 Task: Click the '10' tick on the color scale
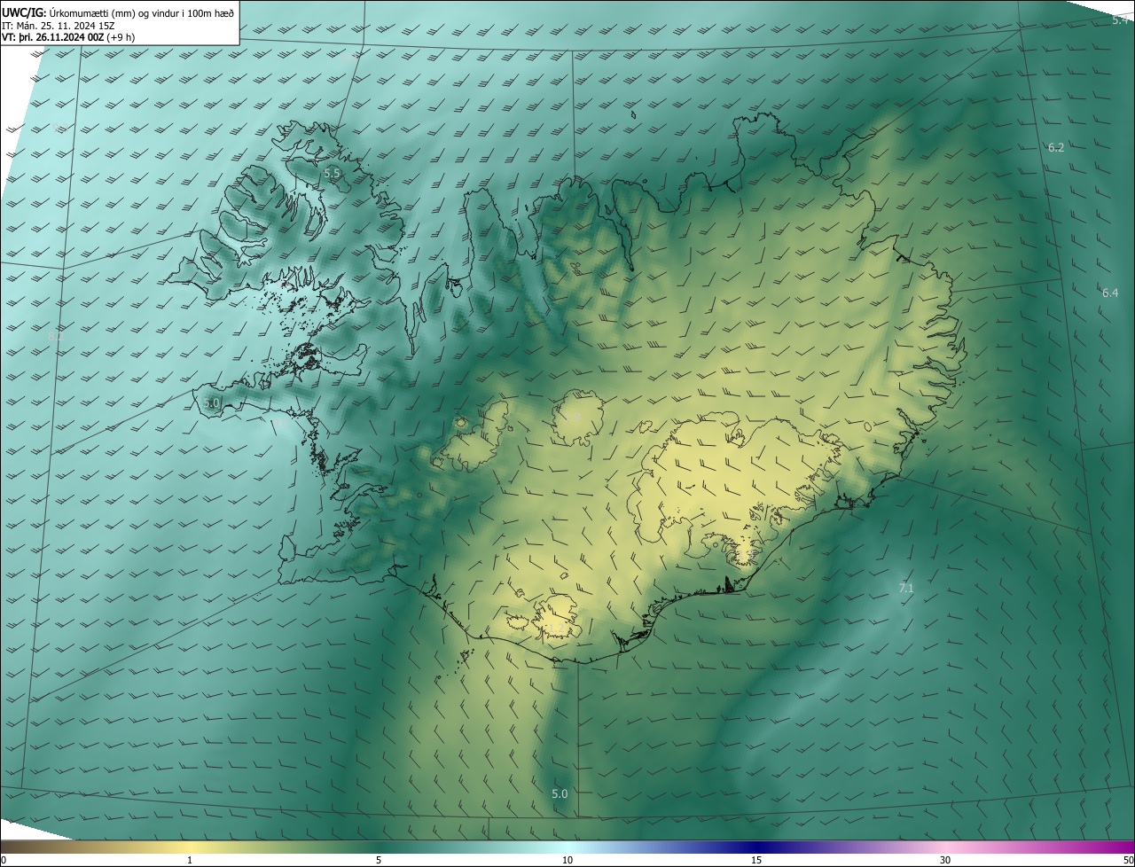pyautogui.click(x=567, y=860)
